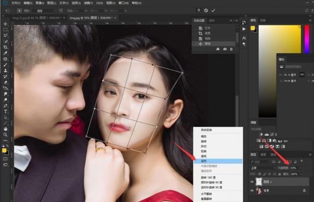The height and width of the screenshot is (202, 314).
Task: Pick the Horizontal Type tool
Action: point(5,112)
